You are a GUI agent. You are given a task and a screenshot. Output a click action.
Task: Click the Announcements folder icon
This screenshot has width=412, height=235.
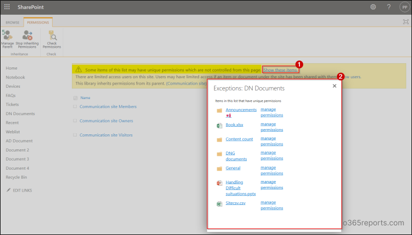click(x=219, y=110)
